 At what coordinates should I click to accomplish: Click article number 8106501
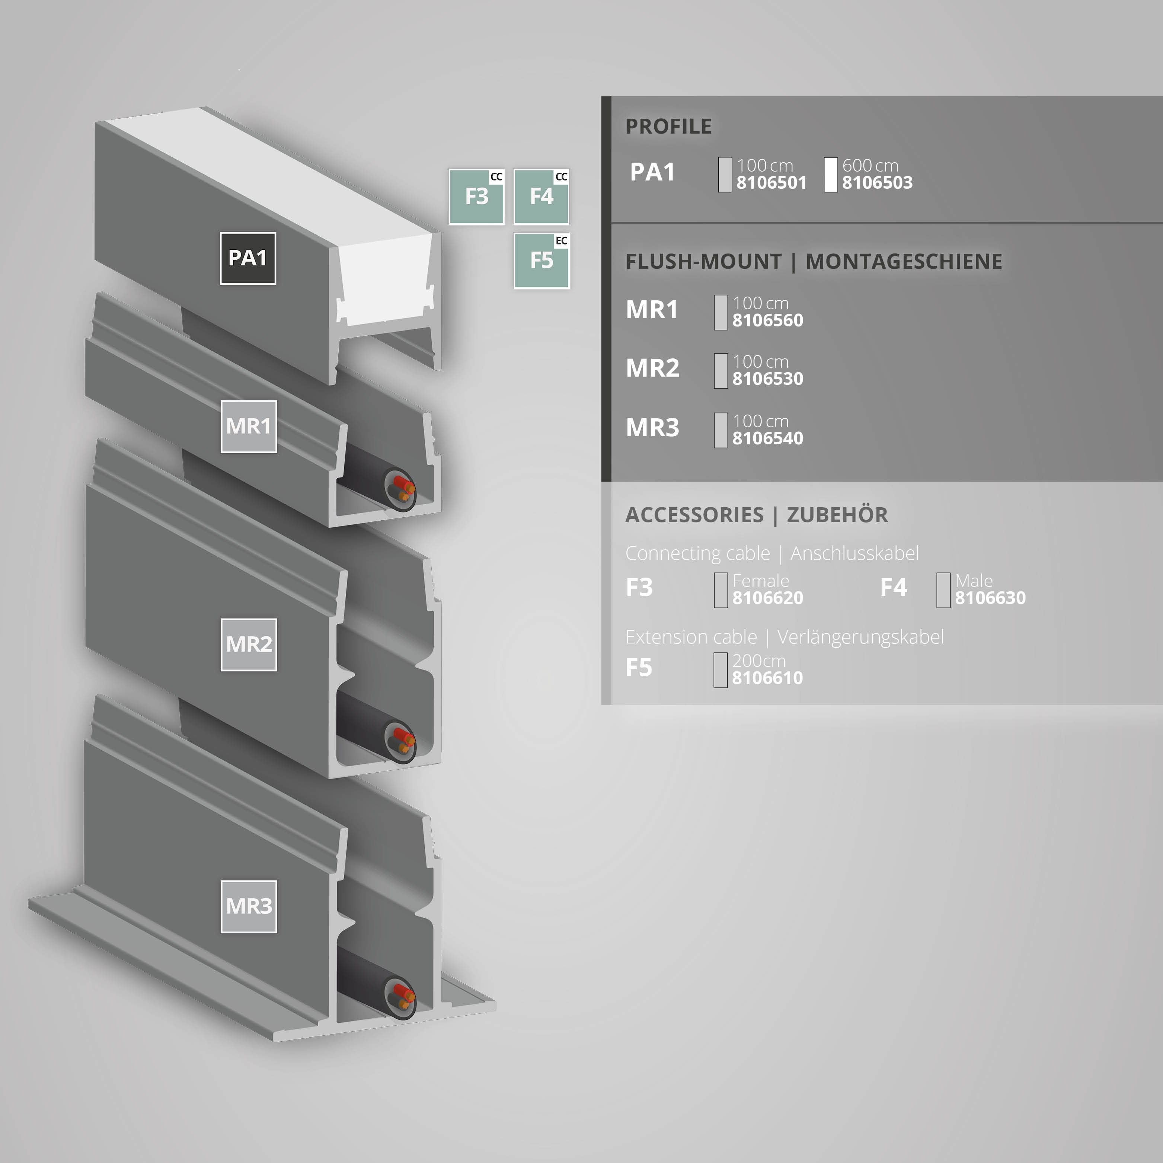click(x=771, y=183)
